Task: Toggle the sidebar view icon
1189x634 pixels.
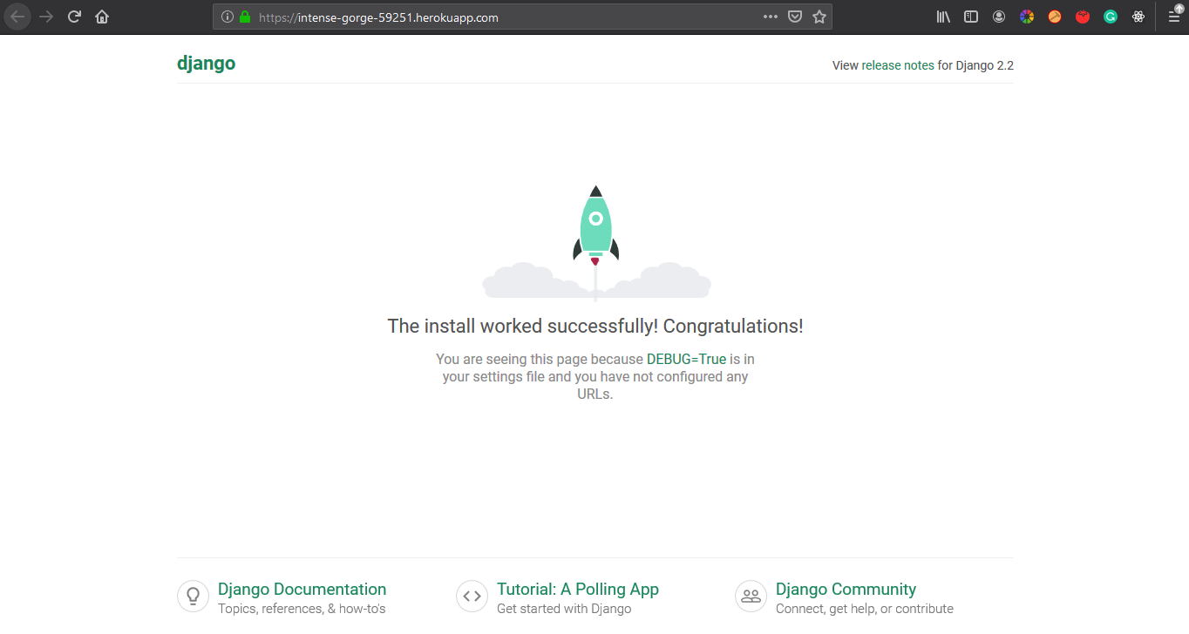Action: point(971,17)
